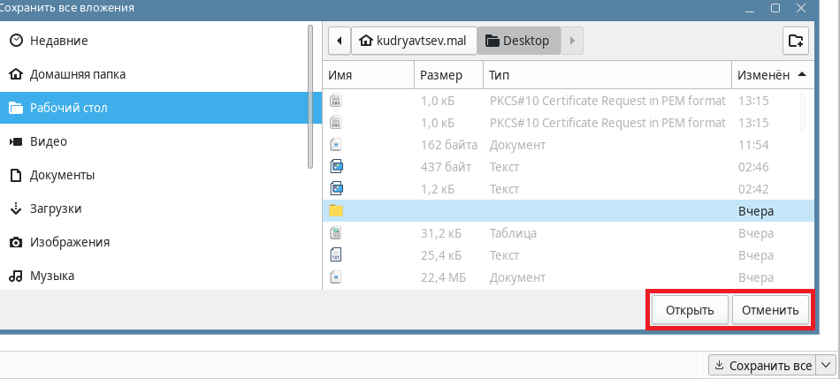Image resolution: width=840 pixels, height=379 pixels.
Task: Sort files by Имя column header
Action: pyautogui.click(x=369, y=75)
